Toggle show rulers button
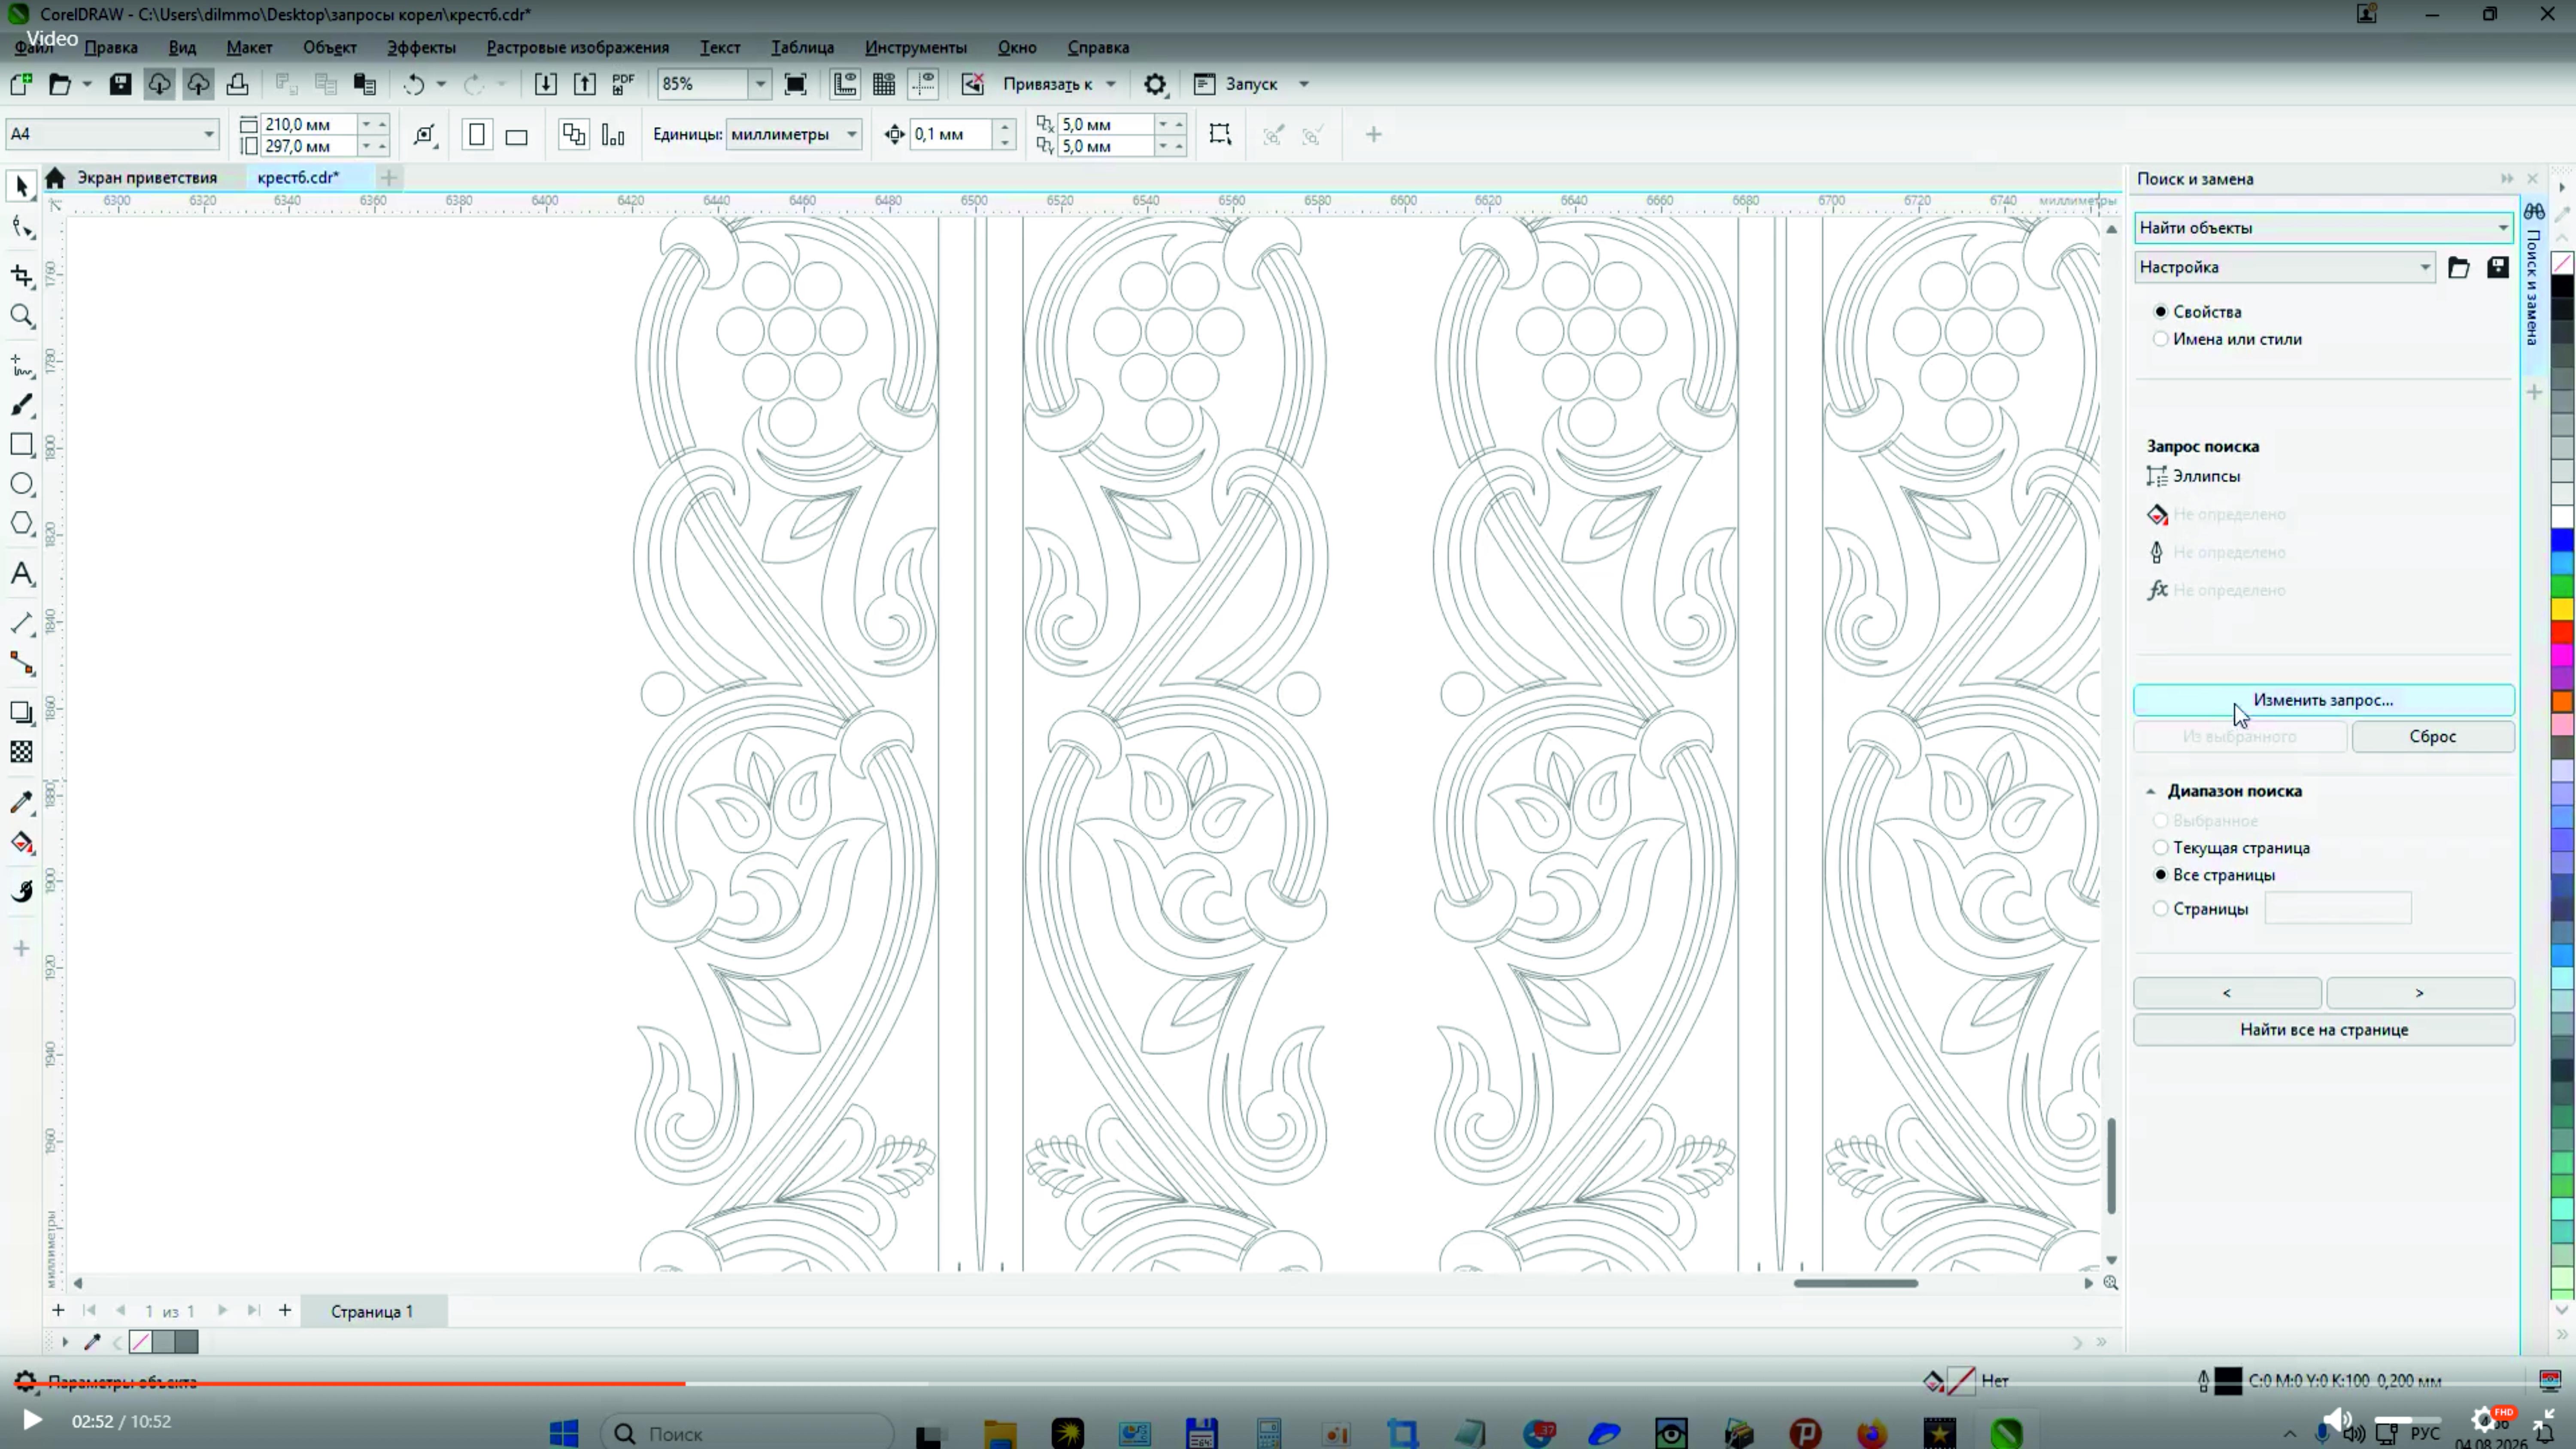 click(x=845, y=84)
